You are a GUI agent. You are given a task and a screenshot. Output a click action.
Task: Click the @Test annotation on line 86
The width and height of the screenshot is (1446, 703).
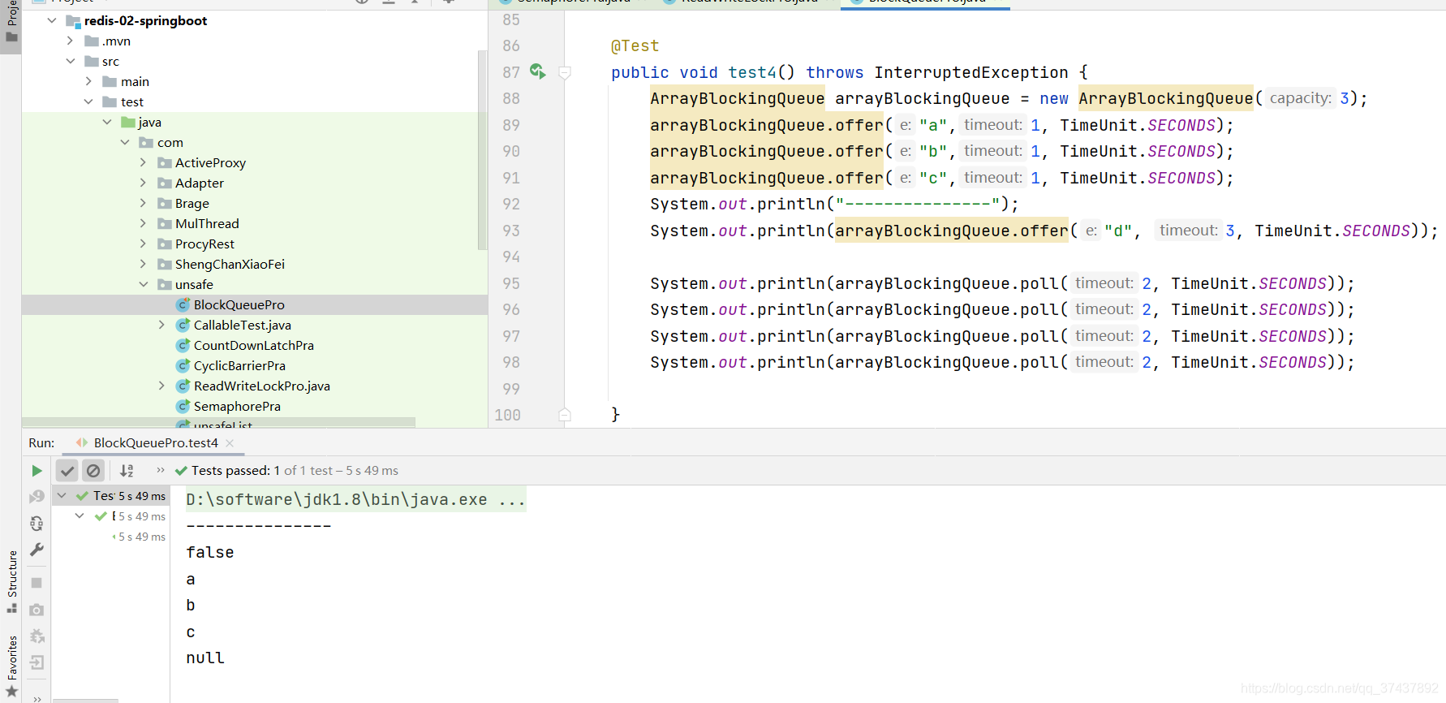point(635,46)
